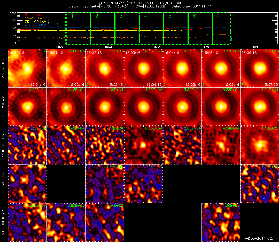Click the peak value '3.30E+04'
The image size is (279, 242).
192,90
